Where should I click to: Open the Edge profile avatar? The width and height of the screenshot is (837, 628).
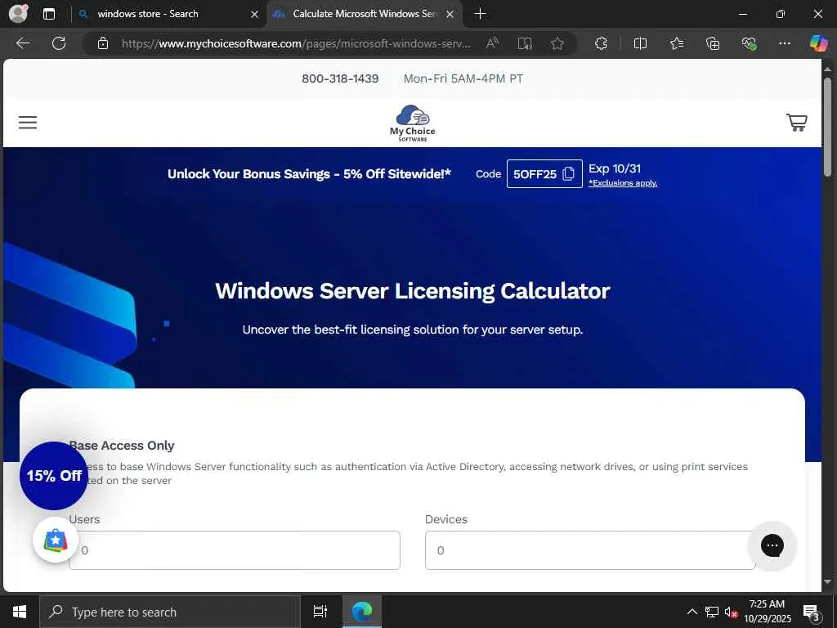coord(18,13)
